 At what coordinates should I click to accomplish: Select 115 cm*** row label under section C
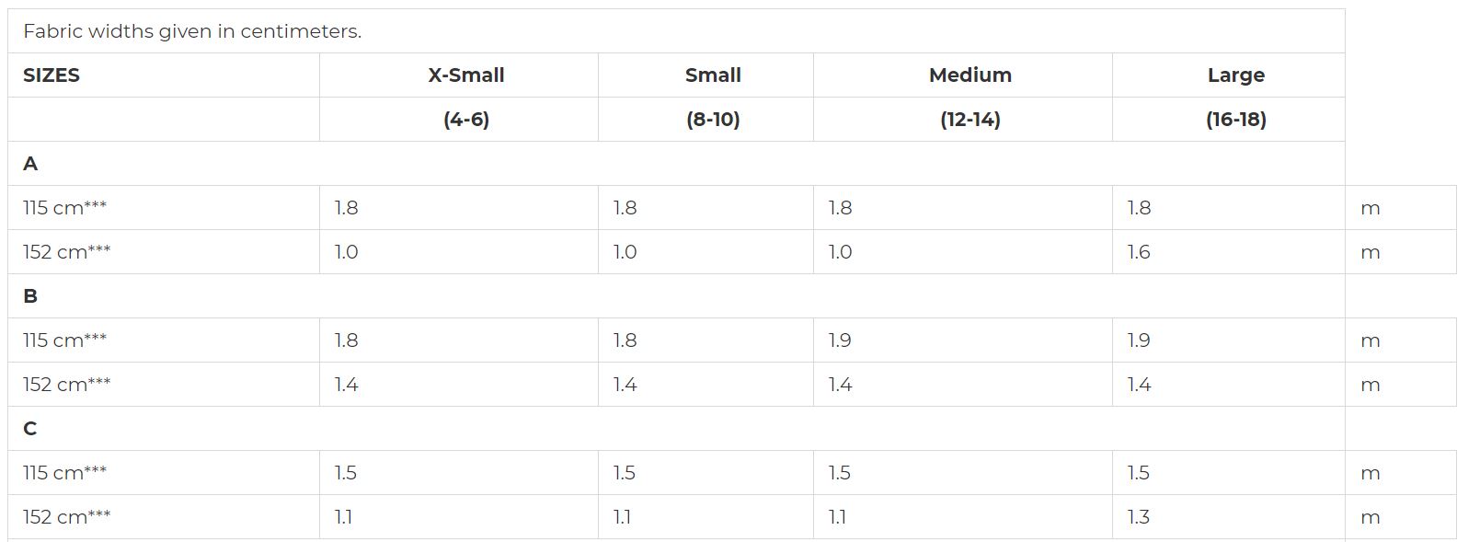click(64, 473)
